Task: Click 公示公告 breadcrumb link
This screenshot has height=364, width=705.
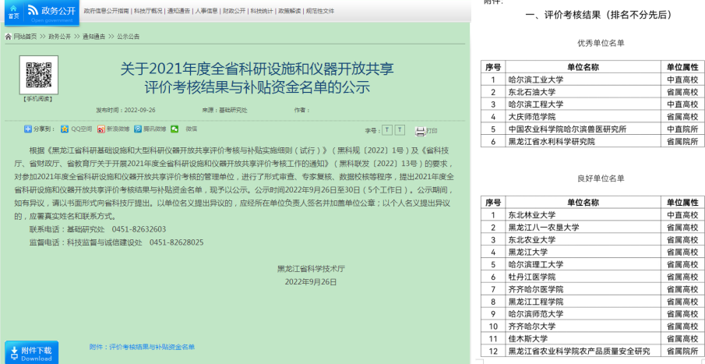Action: pos(129,37)
